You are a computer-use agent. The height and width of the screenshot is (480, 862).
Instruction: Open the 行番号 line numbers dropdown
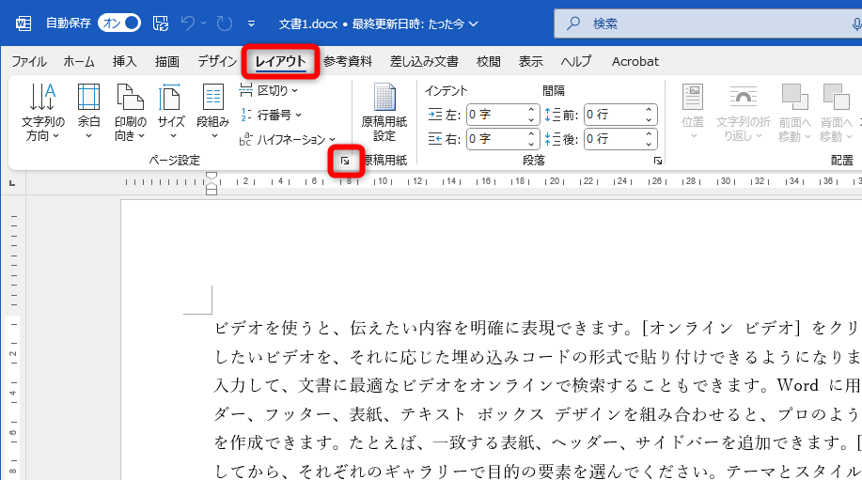coord(272,115)
